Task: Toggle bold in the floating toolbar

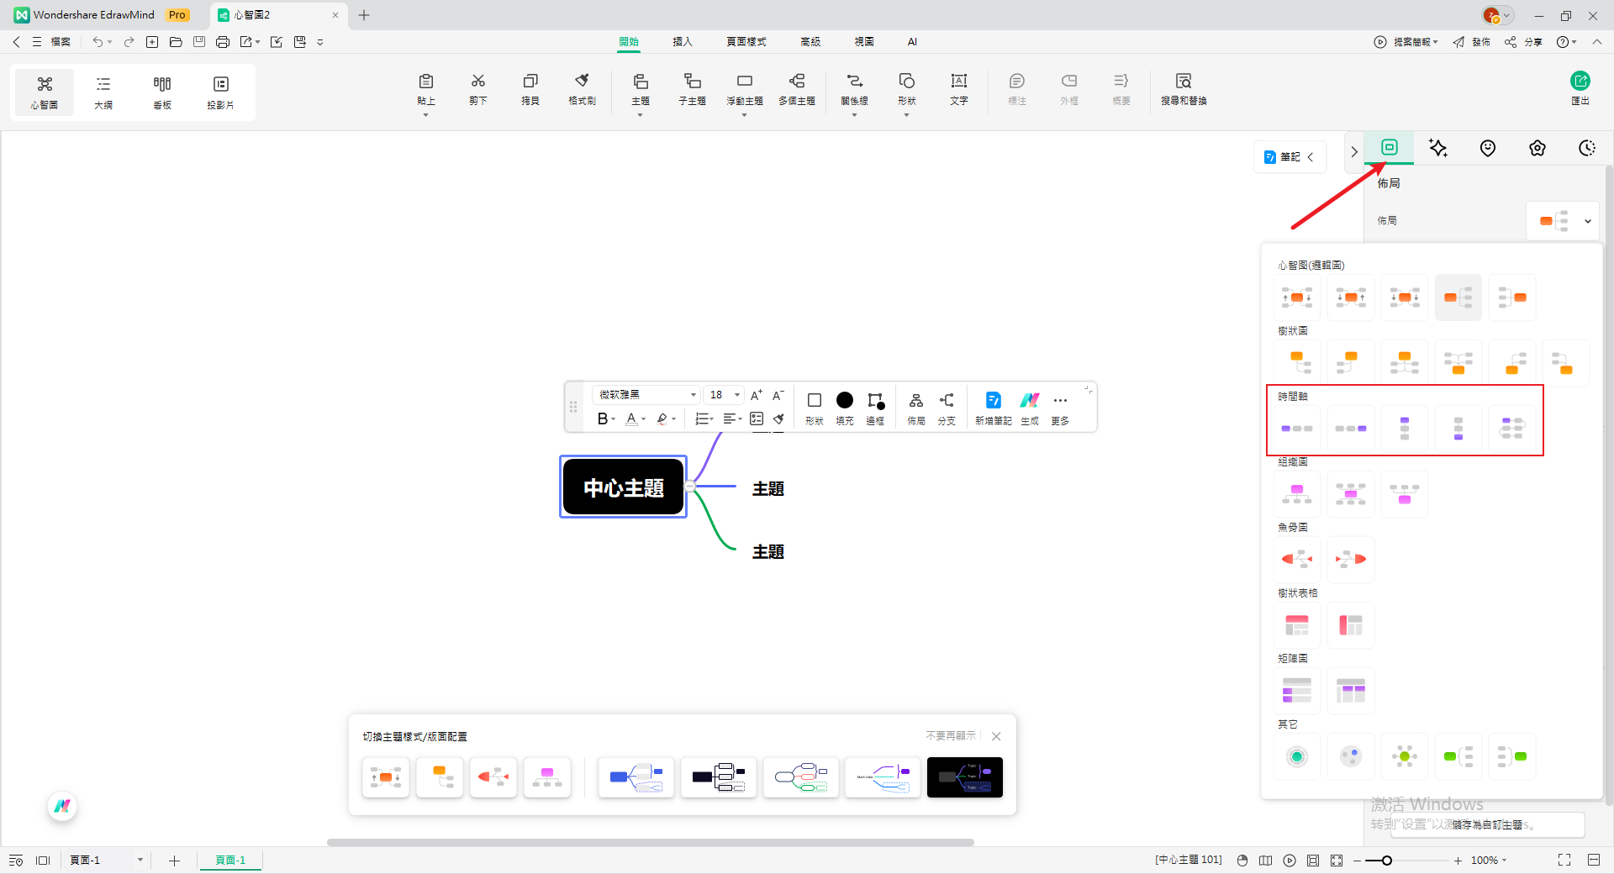Action: coord(602,419)
